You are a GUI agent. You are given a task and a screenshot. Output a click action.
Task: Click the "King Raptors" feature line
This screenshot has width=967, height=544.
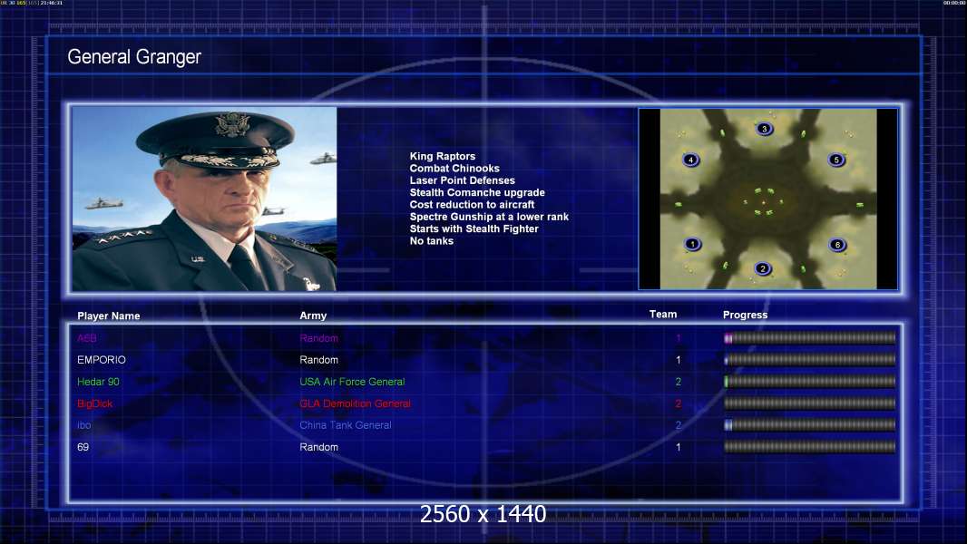[x=442, y=157]
